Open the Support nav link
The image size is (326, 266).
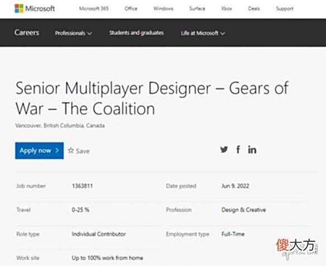tap(285, 8)
